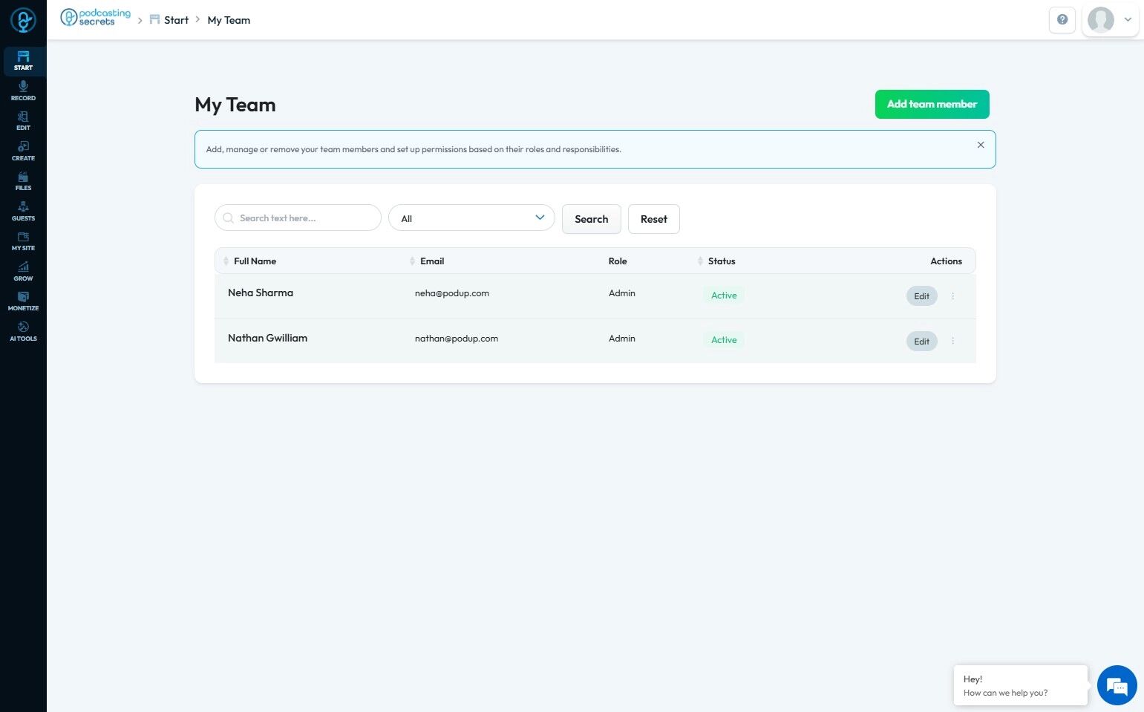Image resolution: width=1144 pixels, height=712 pixels.
Task: Open the Files section in sidebar
Action: point(23,181)
